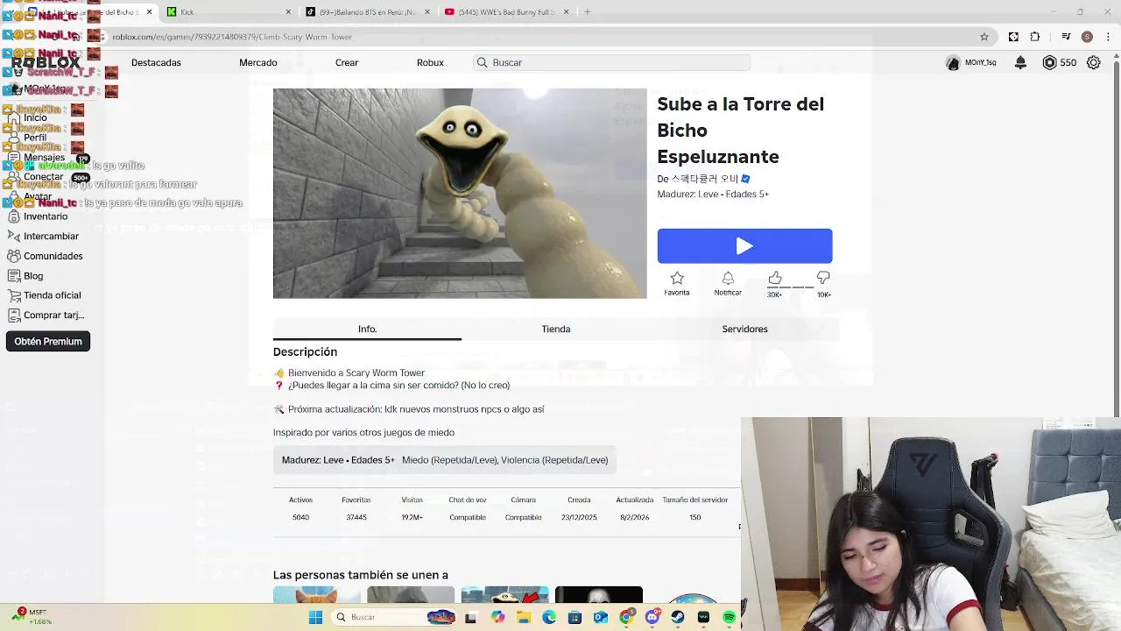Open Inventario in the left sidebar

46,216
